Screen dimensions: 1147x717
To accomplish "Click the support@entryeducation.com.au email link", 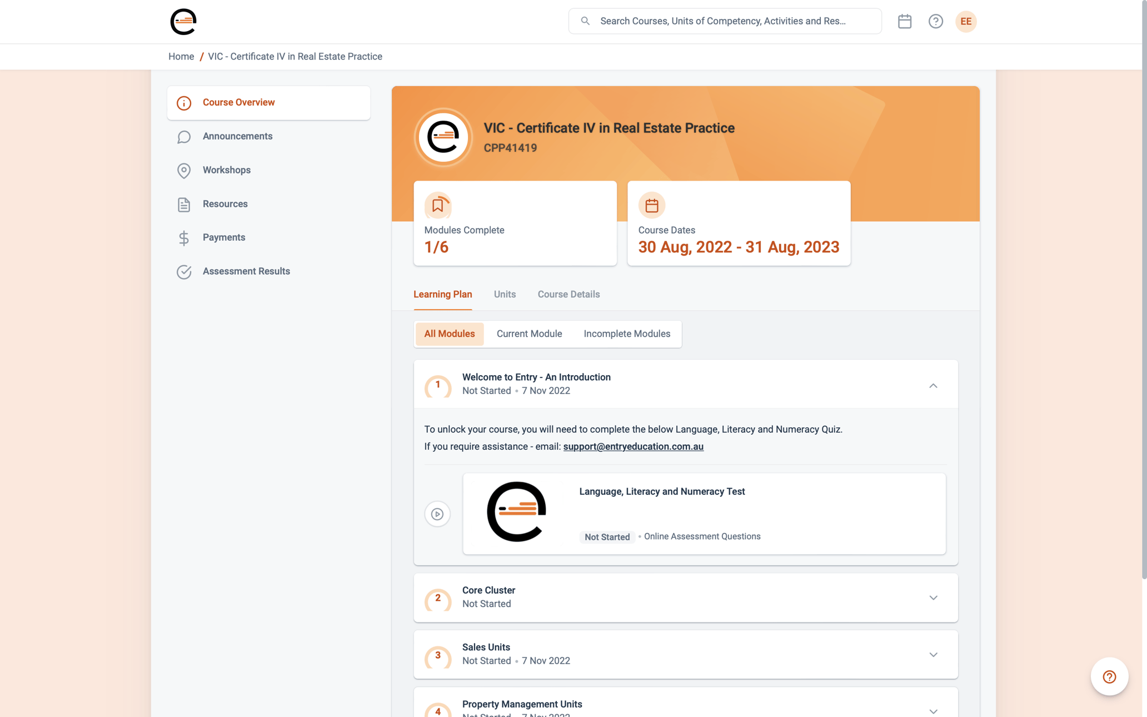I will 633,447.
